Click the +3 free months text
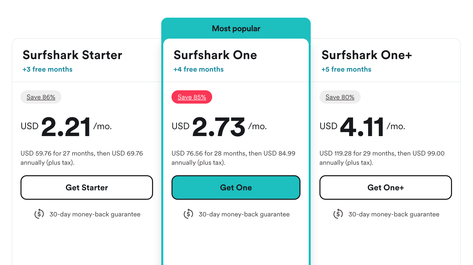 pyautogui.click(x=48, y=69)
